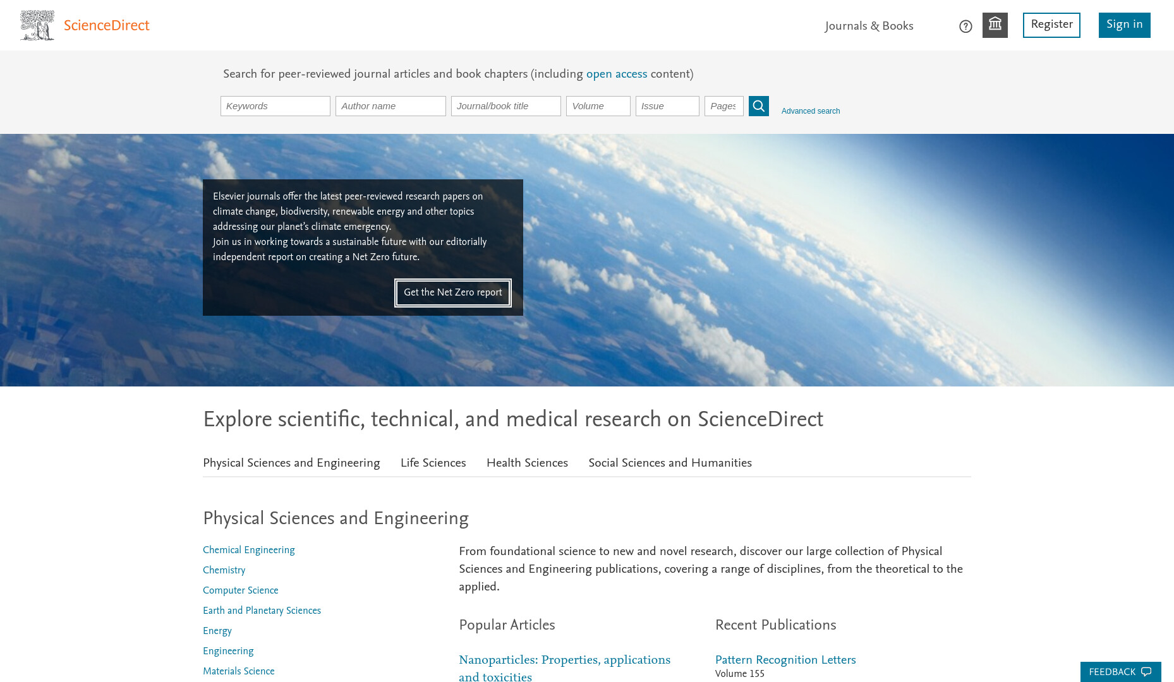Select the Life Sciences tab
This screenshot has height=682, width=1174.
coord(433,463)
